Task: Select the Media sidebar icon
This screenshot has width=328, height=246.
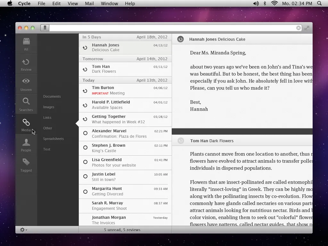Action: click(26, 124)
